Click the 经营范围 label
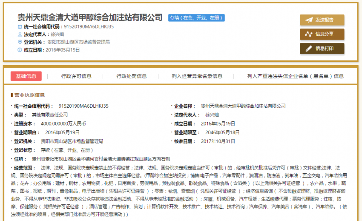 tap(24, 168)
